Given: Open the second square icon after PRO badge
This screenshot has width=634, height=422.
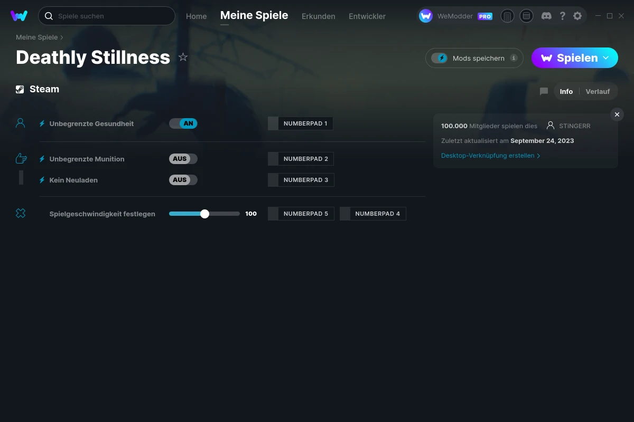Looking at the screenshot, I should tap(526, 16).
